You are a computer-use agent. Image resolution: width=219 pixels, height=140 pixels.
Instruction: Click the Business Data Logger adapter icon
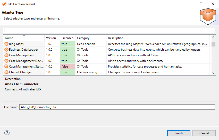coord(6,50)
